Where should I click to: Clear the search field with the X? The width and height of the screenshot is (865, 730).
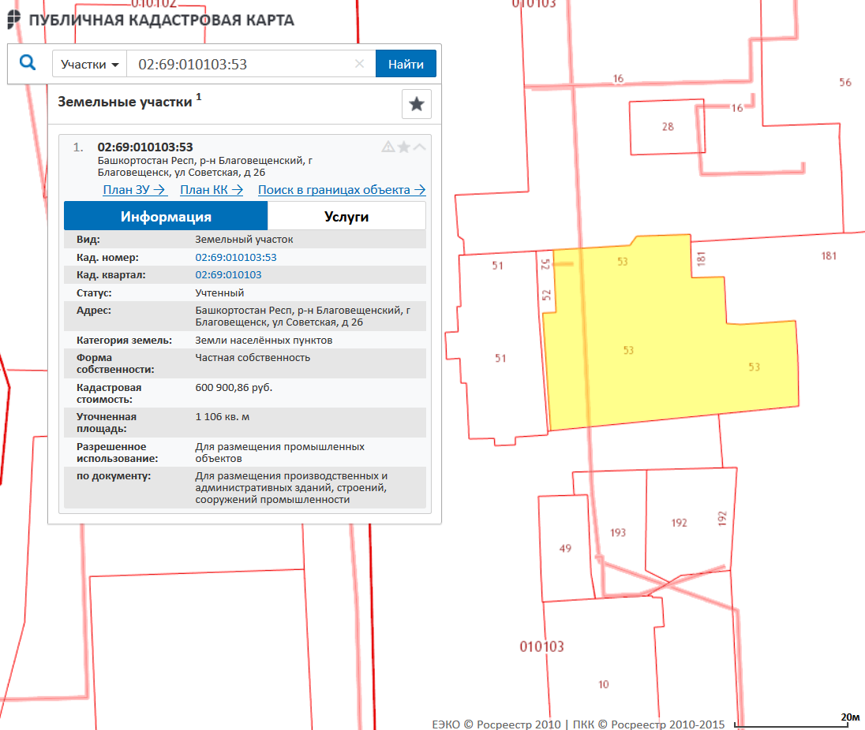[x=359, y=64]
